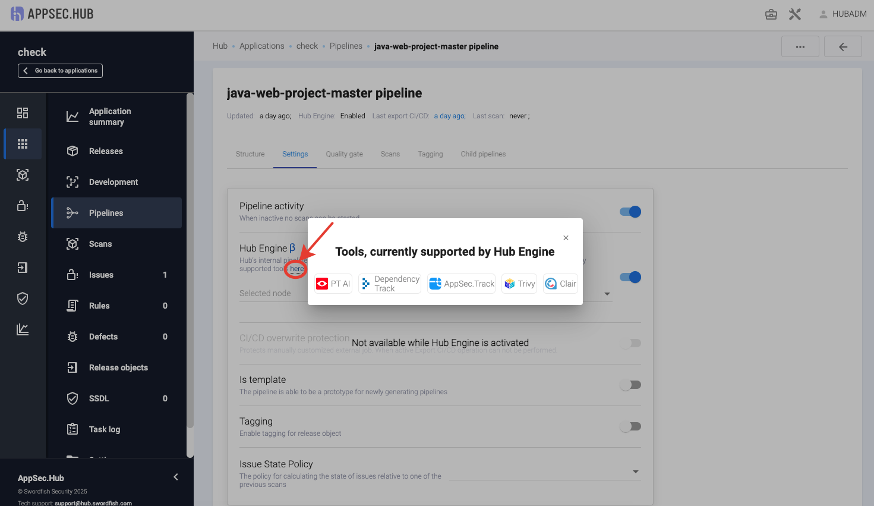
Task: Close the supported tools popup
Action: click(566, 238)
